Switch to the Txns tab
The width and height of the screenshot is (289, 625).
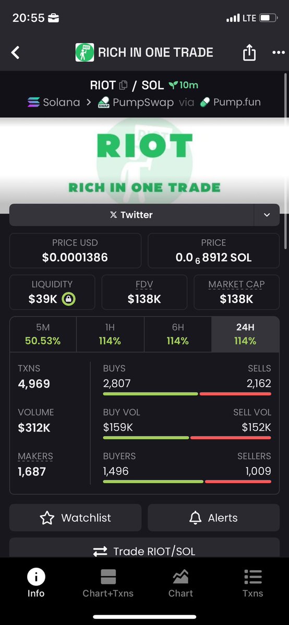(252, 583)
